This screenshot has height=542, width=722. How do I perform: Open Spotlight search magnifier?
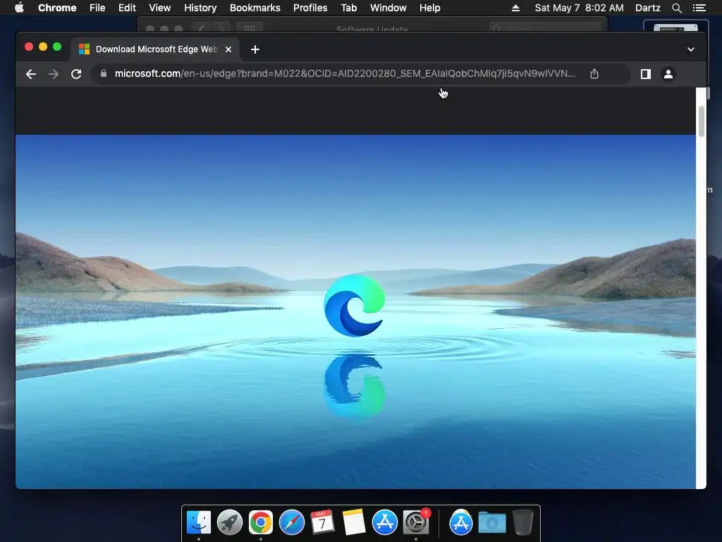(676, 8)
